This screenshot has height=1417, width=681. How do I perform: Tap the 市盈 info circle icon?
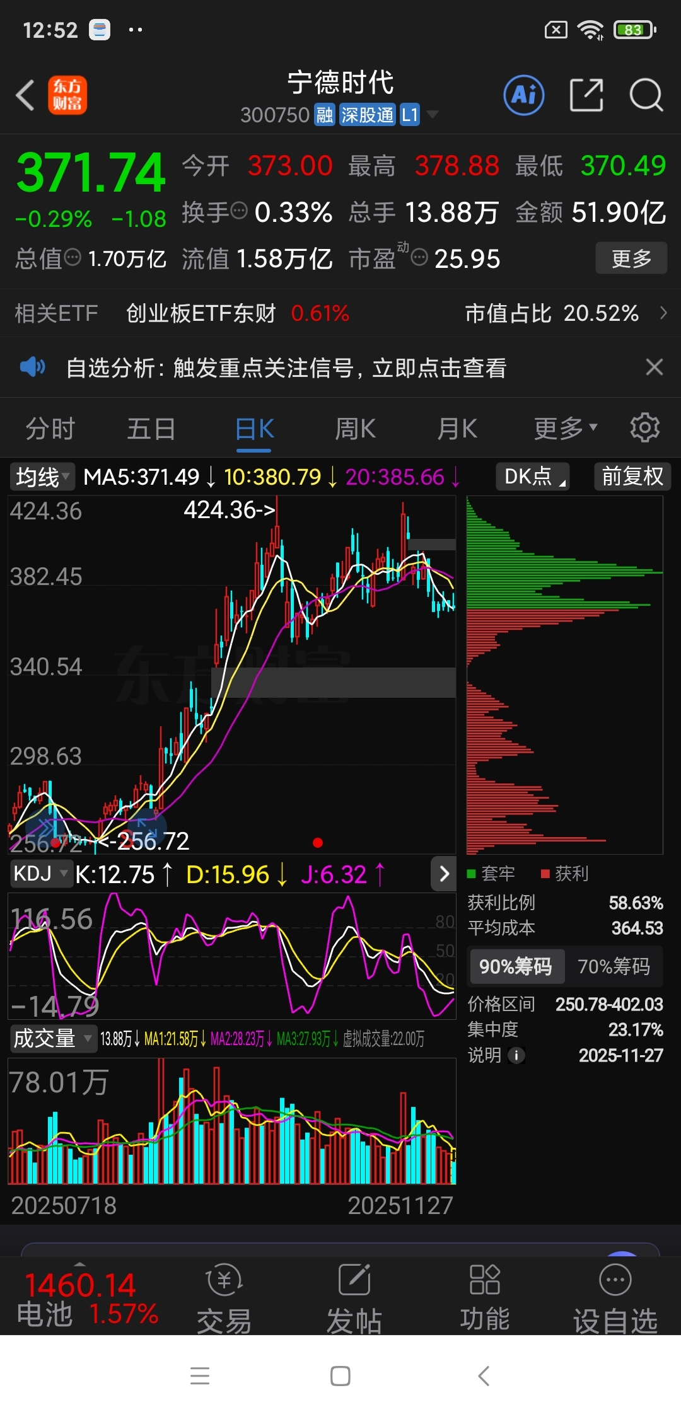click(419, 257)
